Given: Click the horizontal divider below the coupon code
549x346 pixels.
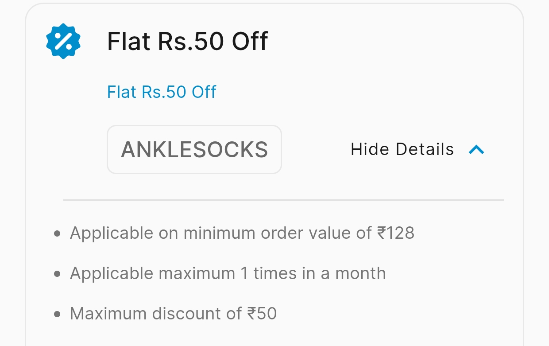Looking at the screenshot, I should click(x=283, y=200).
